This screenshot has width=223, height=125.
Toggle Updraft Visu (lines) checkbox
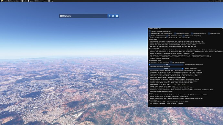pyautogui.click(x=175, y=34)
